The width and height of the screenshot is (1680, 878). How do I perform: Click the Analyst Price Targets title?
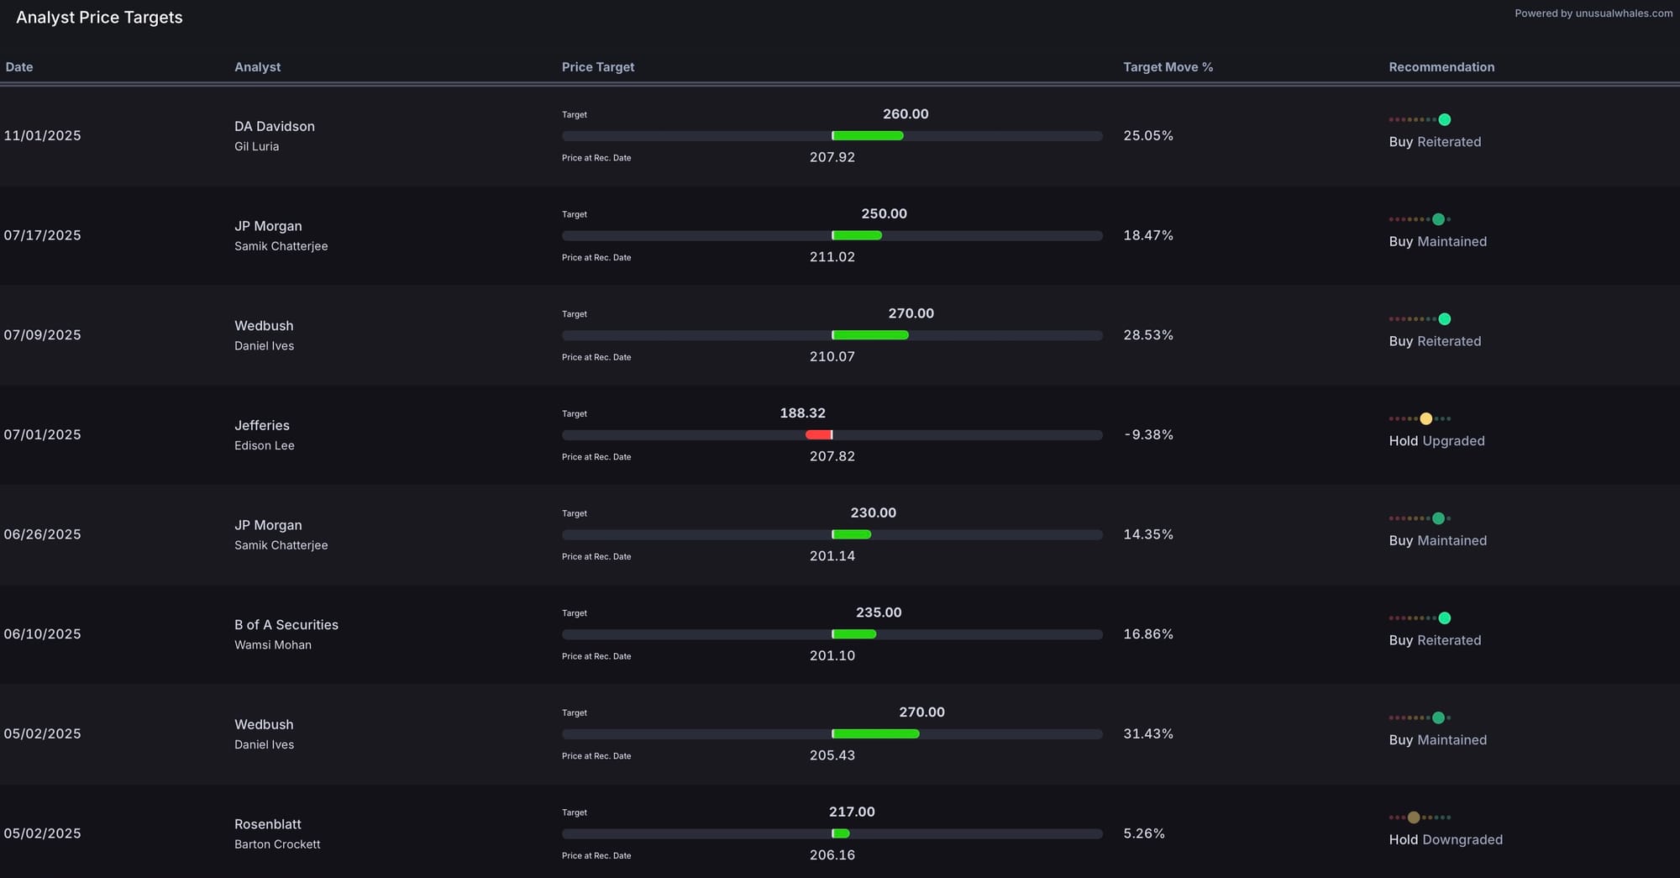pyautogui.click(x=99, y=18)
